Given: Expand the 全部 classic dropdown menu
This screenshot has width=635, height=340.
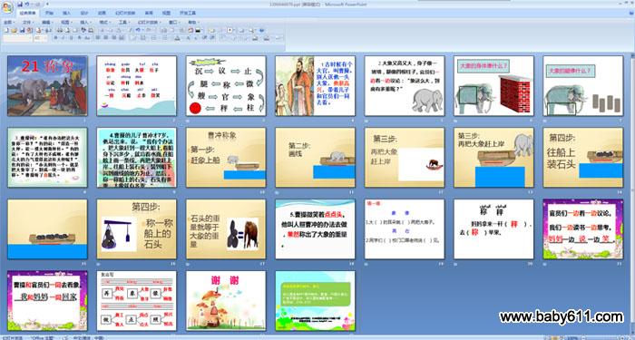Looking at the screenshot, I should tap(9, 23).
